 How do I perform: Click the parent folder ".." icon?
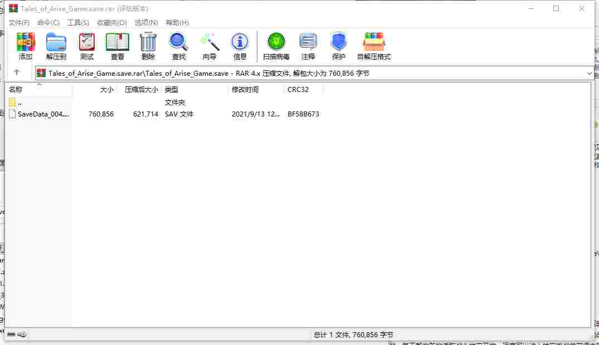pyautogui.click(x=12, y=102)
